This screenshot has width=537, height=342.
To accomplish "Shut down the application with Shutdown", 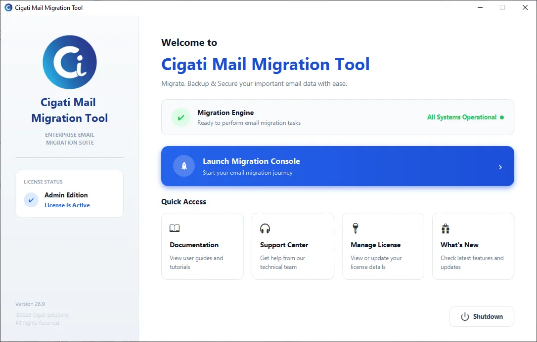I will tap(482, 317).
